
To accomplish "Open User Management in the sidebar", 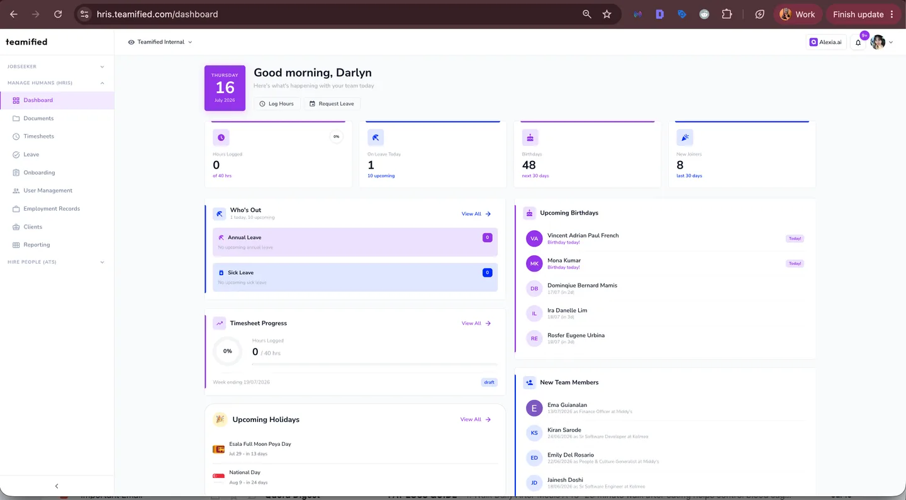I will 57,191.
